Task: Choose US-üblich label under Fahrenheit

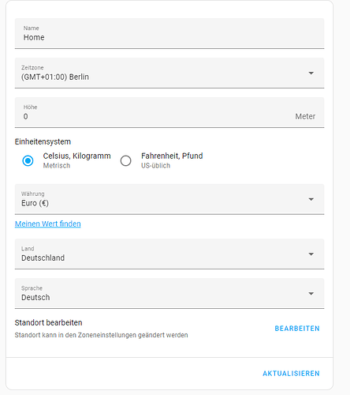Action: point(155,166)
